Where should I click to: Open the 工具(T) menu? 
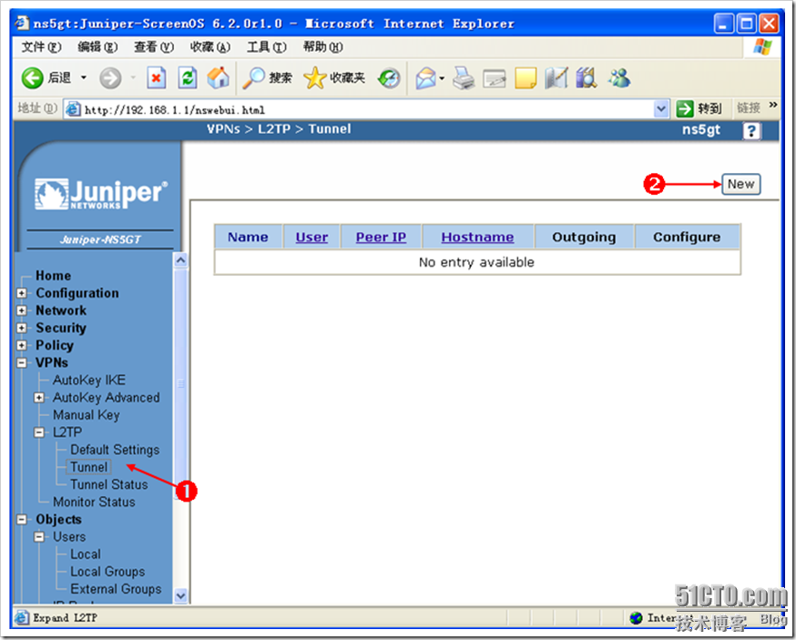pos(267,47)
